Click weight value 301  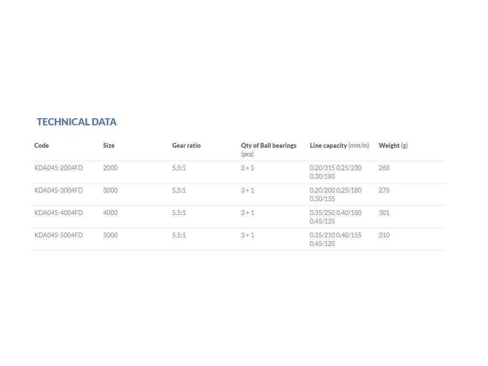click(384, 213)
